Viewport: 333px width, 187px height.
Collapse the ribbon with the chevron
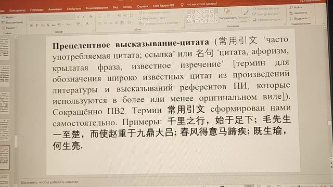(x=324, y=23)
